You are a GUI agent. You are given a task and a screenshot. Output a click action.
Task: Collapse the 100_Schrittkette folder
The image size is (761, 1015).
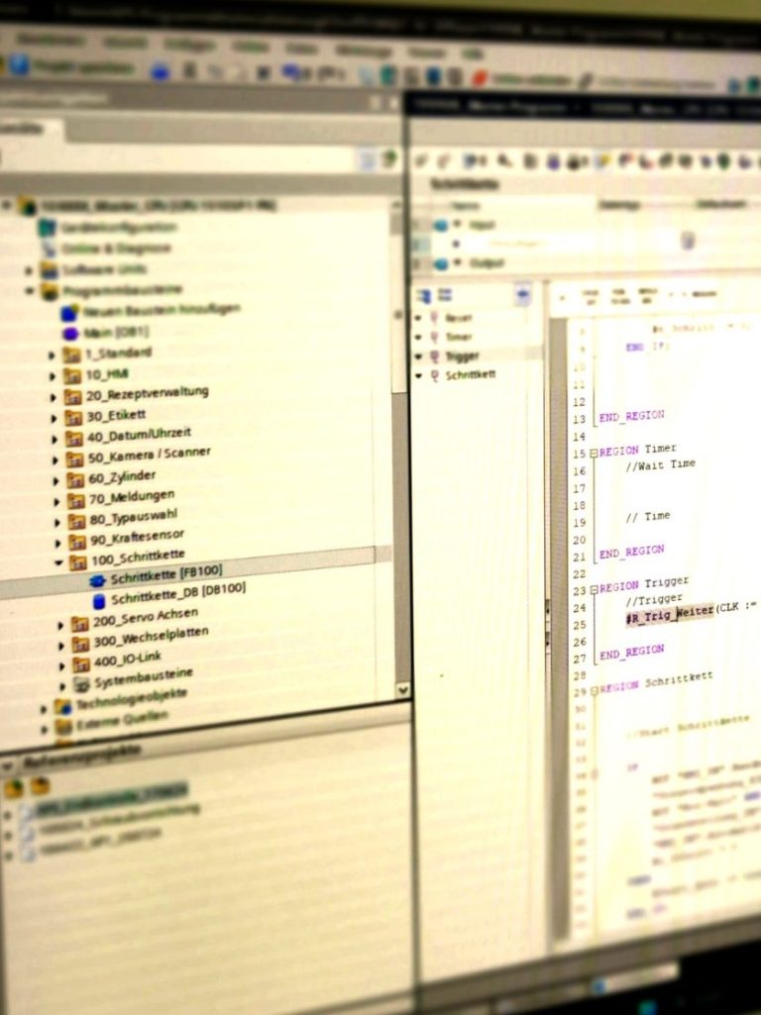pyautogui.click(x=57, y=562)
